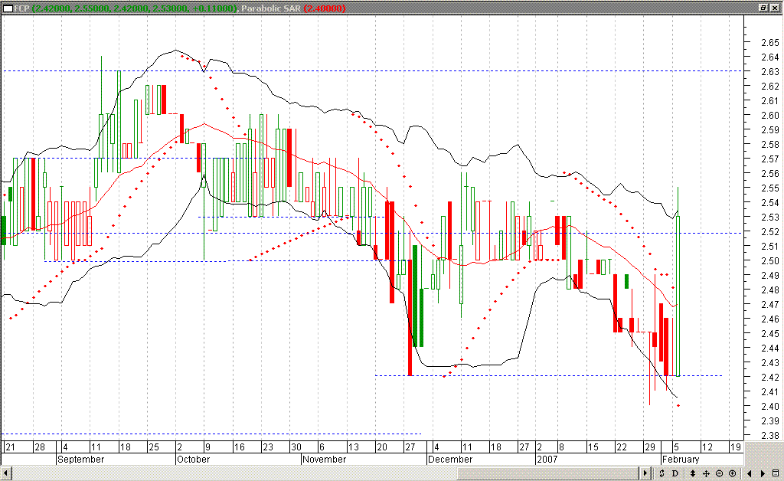
Task: Click the refresh chart arrows icon
Action: (x=661, y=473)
